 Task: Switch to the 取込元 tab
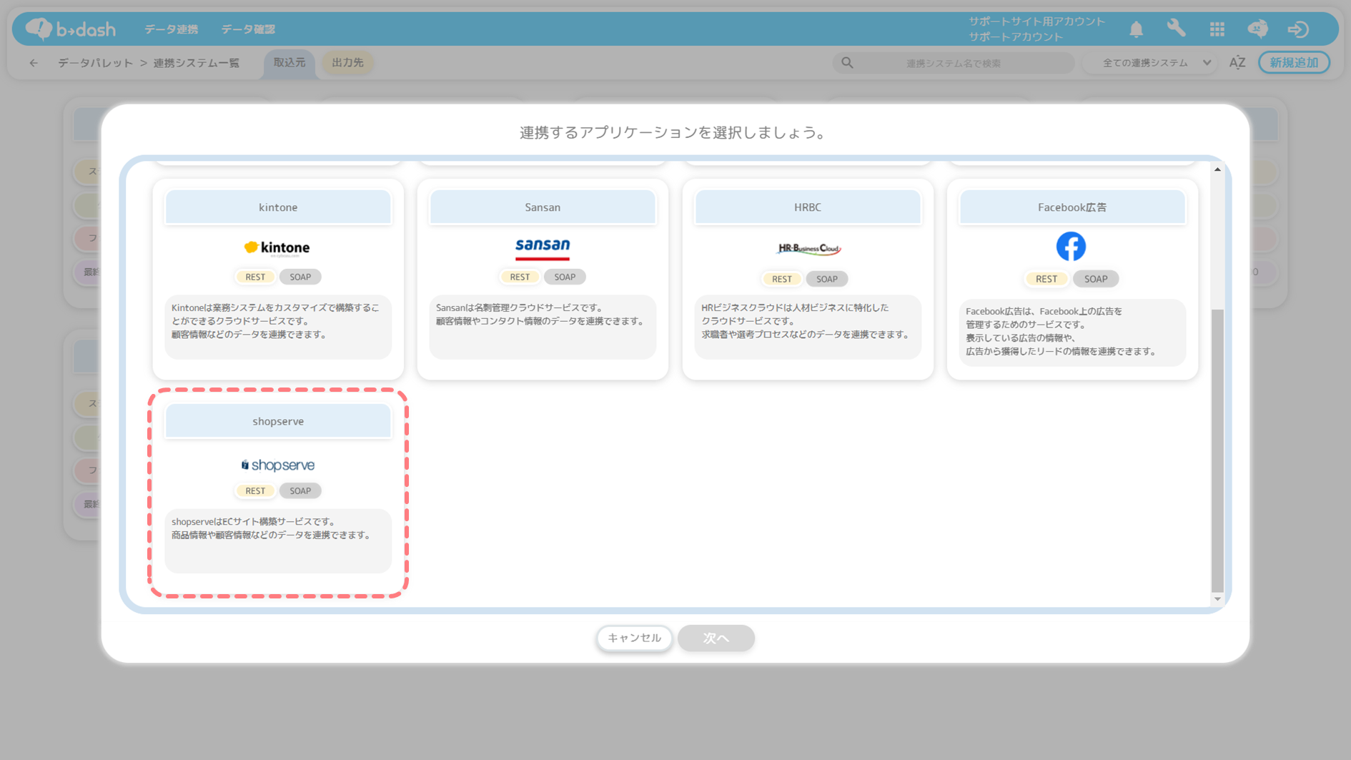coord(289,63)
